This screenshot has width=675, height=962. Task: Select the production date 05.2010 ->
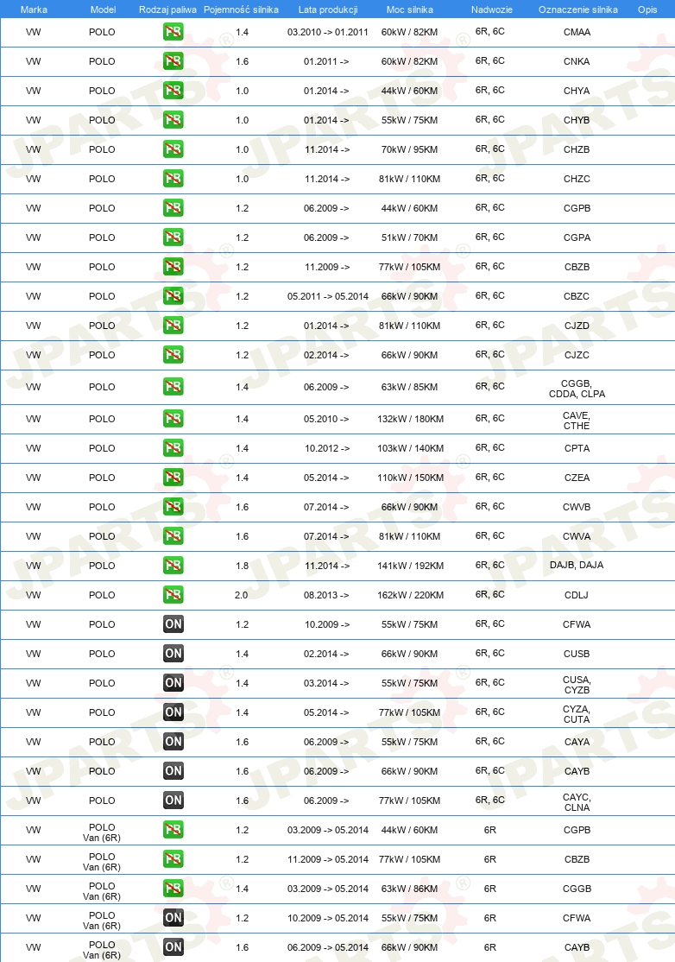[x=326, y=419]
